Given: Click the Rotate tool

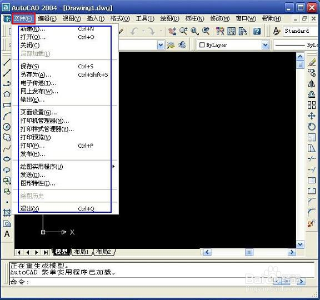Looking at the screenshot, I should pyautogui.click(x=312, y=127).
